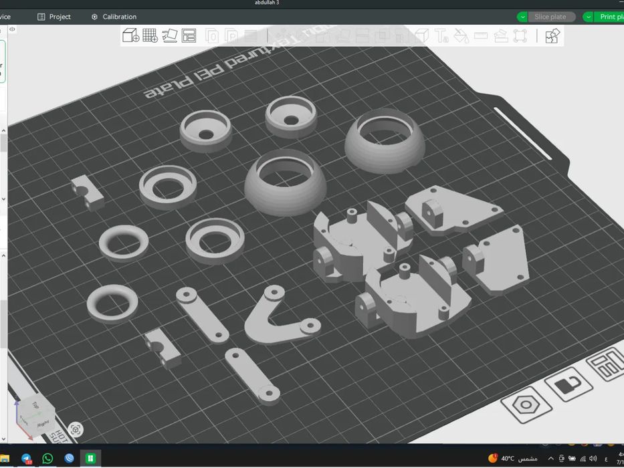Click the Arrange all objects icon
The height and width of the screenshot is (468, 624).
pos(189,35)
